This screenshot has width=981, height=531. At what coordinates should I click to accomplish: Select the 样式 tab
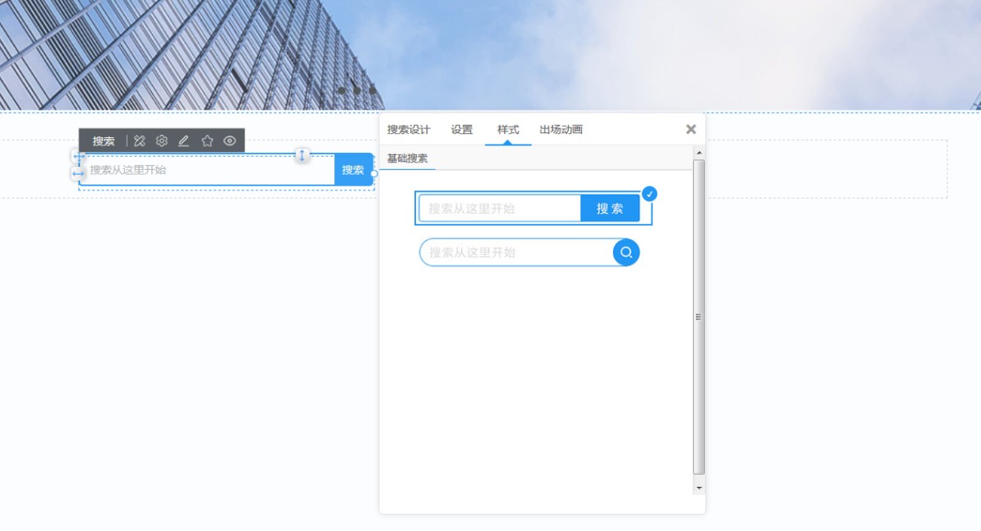[508, 130]
